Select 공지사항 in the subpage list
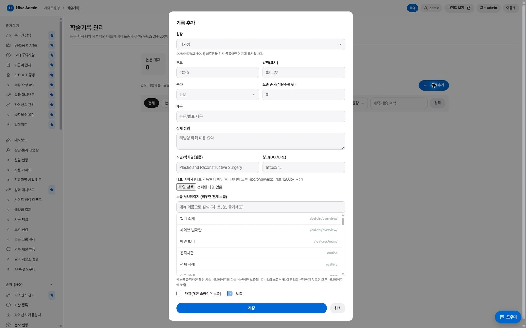 259,253
